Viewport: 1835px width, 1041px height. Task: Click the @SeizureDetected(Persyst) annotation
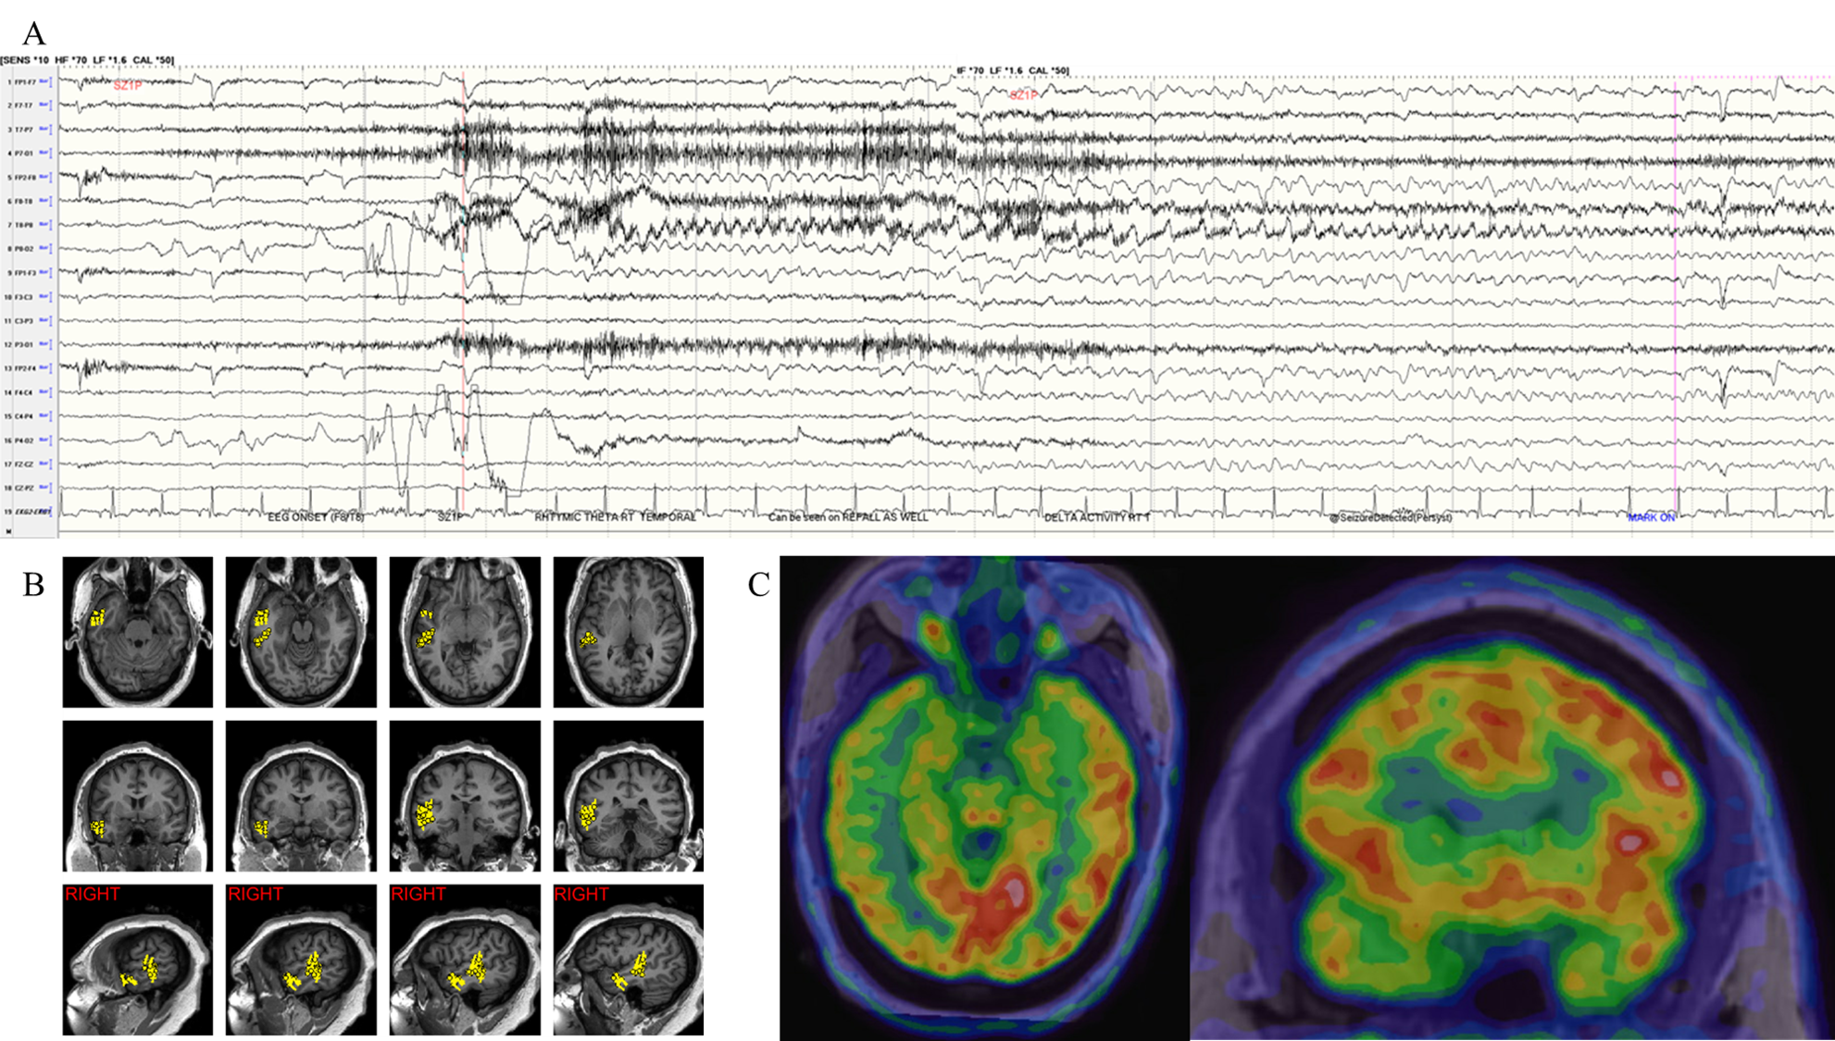[x=1390, y=518]
